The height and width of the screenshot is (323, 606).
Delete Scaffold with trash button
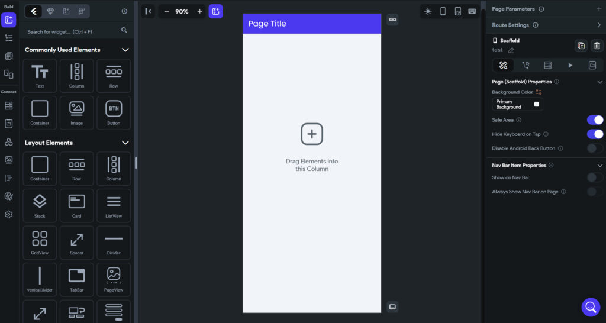coord(597,46)
